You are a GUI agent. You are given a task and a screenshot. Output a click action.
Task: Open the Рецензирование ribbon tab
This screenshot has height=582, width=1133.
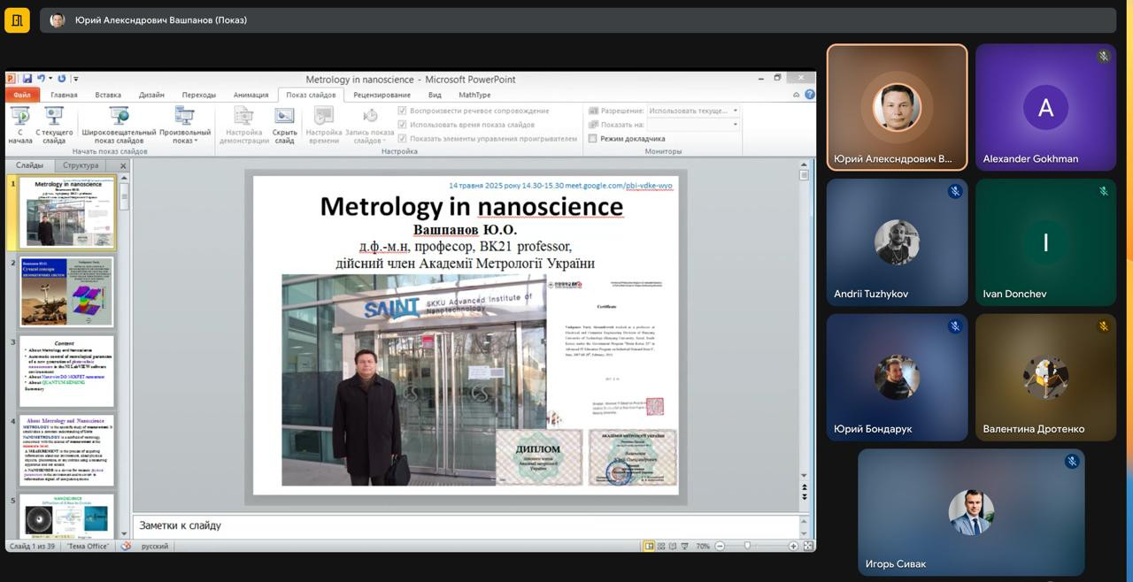[x=382, y=95]
